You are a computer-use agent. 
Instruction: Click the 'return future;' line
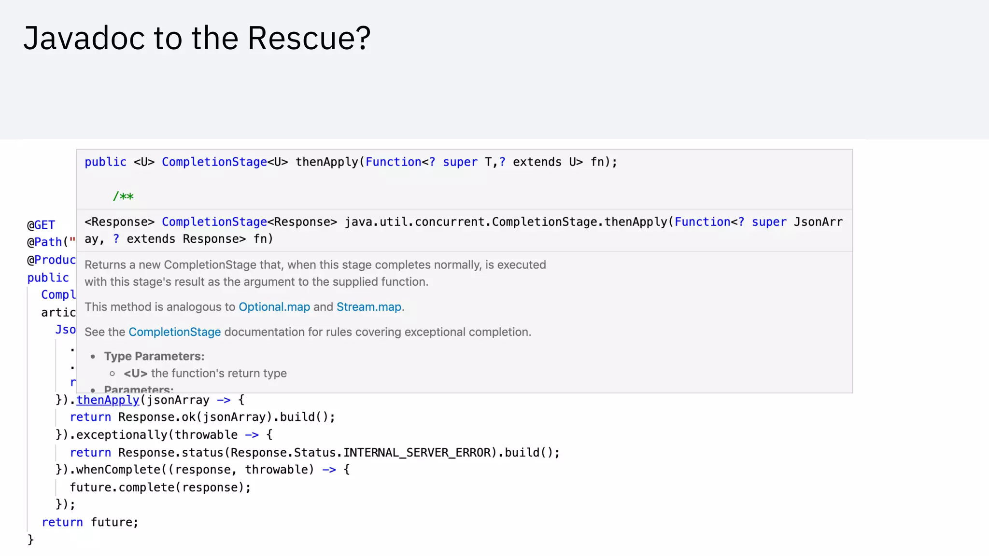[90, 522]
